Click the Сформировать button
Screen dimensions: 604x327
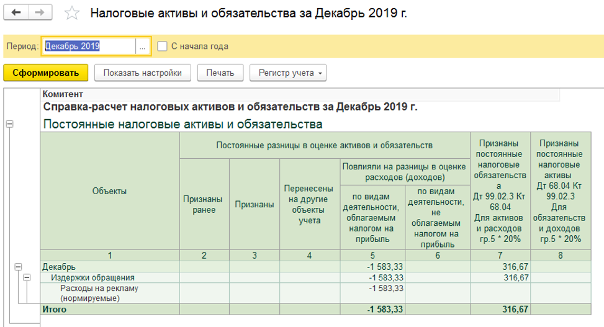click(x=46, y=73)
